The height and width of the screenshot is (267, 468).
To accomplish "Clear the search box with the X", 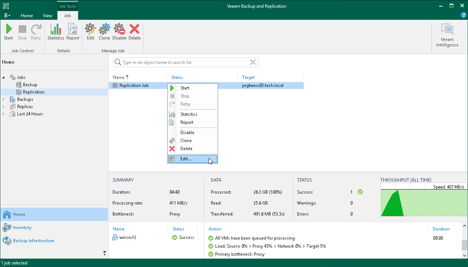I will 252,62.
